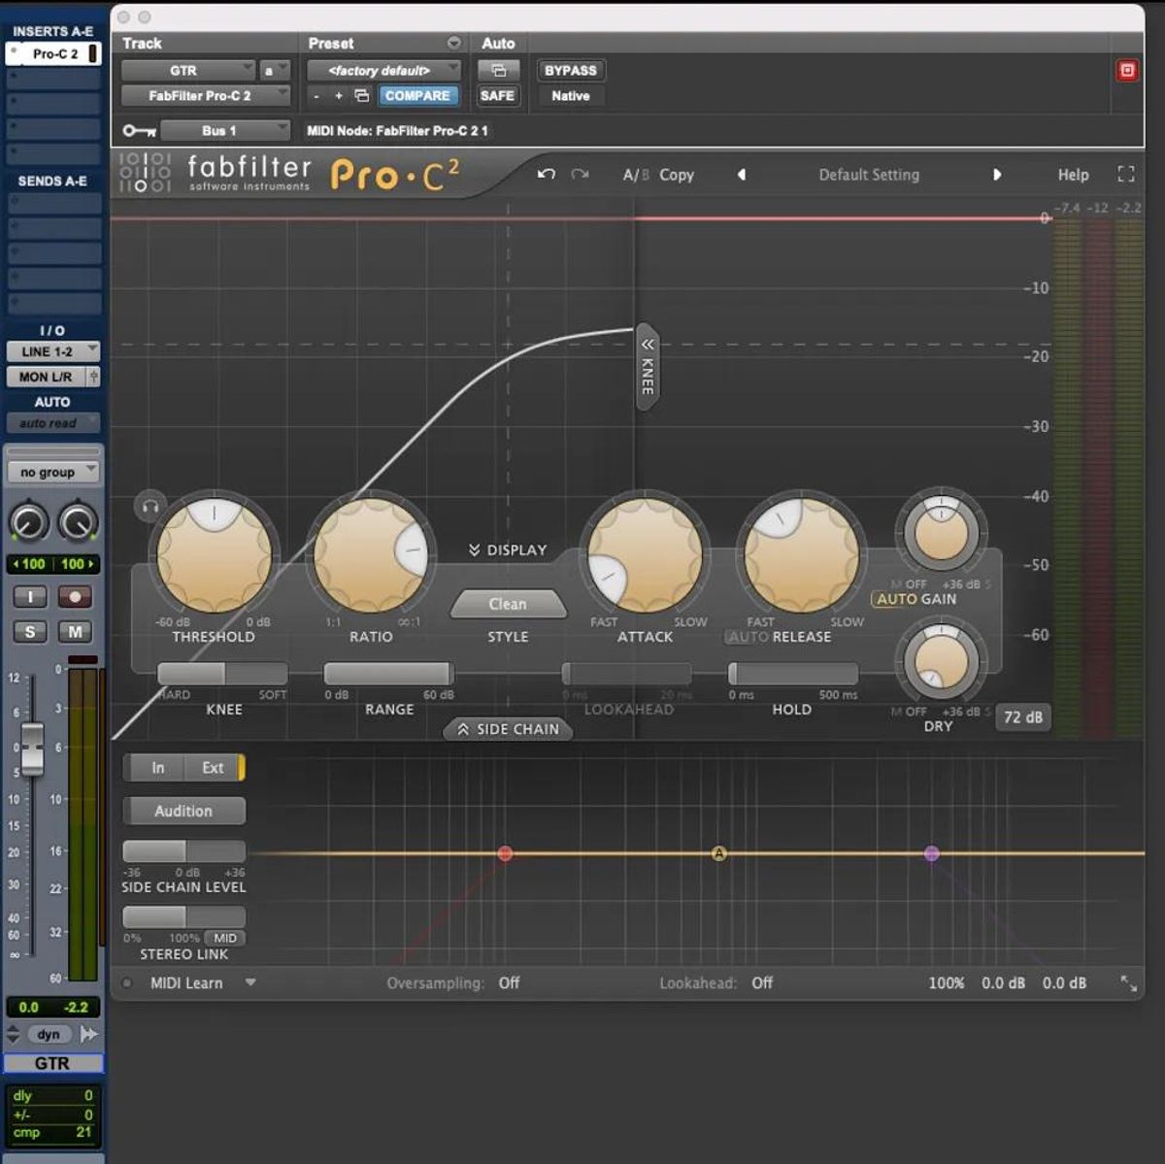This screenshot has height=1164, width=1165.
Task: Expand the DISPLAY section
Action: (508, 549)
